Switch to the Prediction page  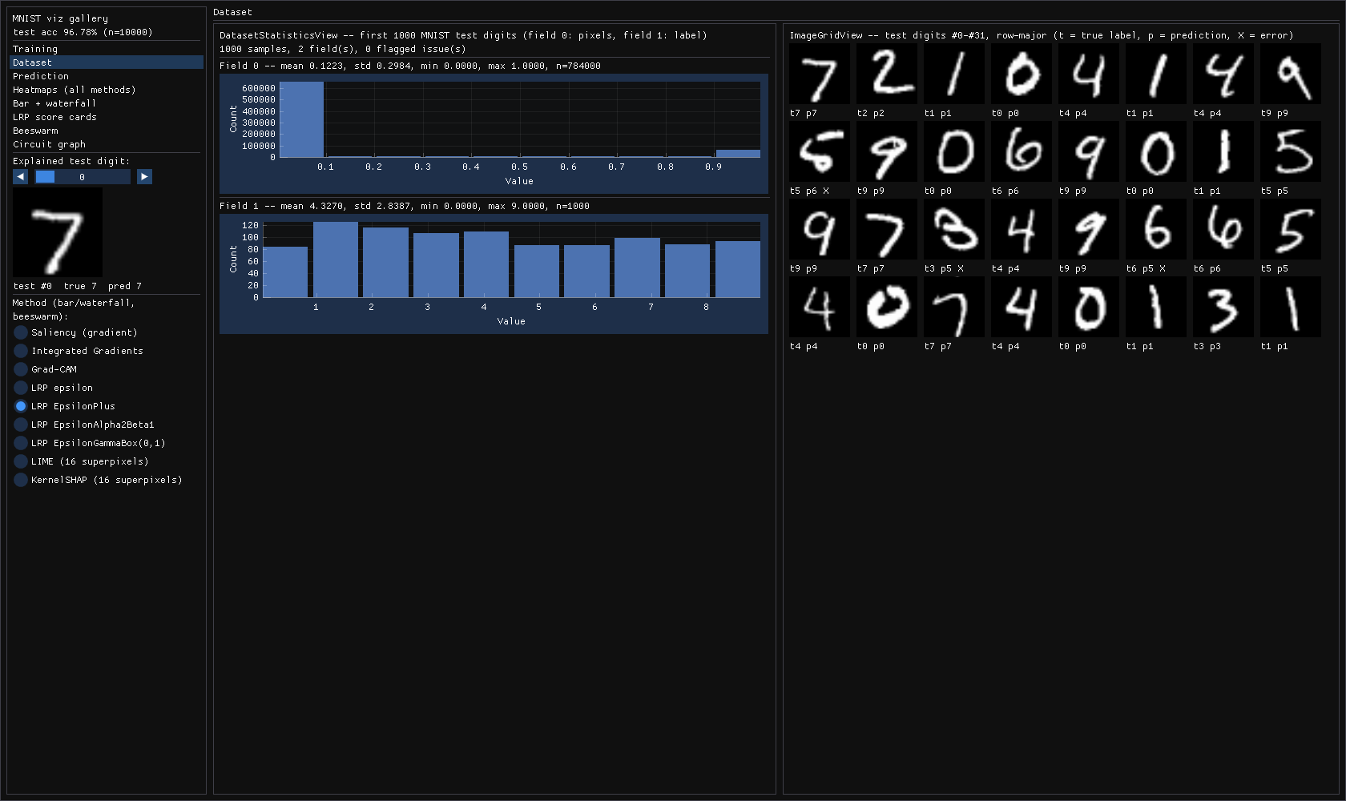point(106,76)
